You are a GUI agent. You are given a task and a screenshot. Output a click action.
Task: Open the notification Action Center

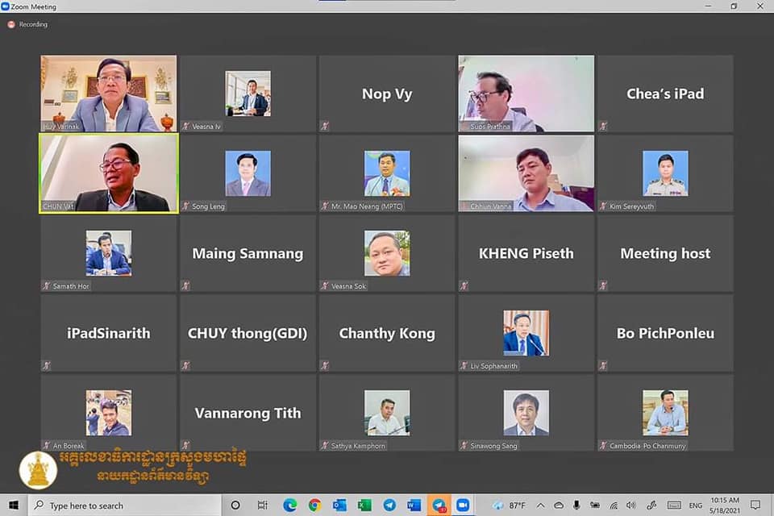tap(755, 506)
